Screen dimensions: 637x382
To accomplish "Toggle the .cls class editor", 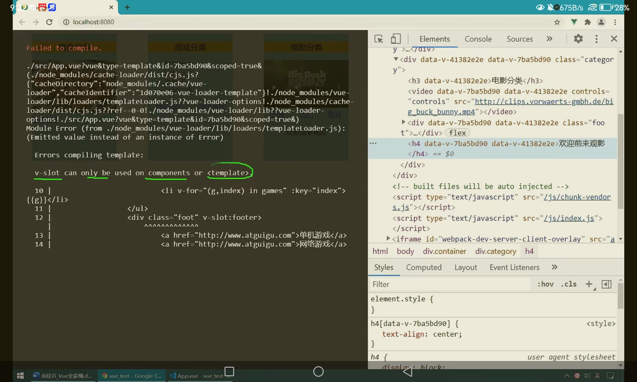I will 569,284.
